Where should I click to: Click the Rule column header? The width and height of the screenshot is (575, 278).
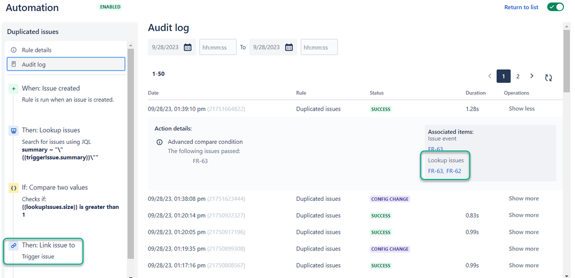click(x=301, y=93)
